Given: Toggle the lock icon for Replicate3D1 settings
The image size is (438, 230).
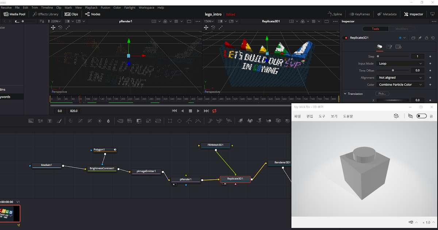Looking at the screenshot, I should click(426, 38).
